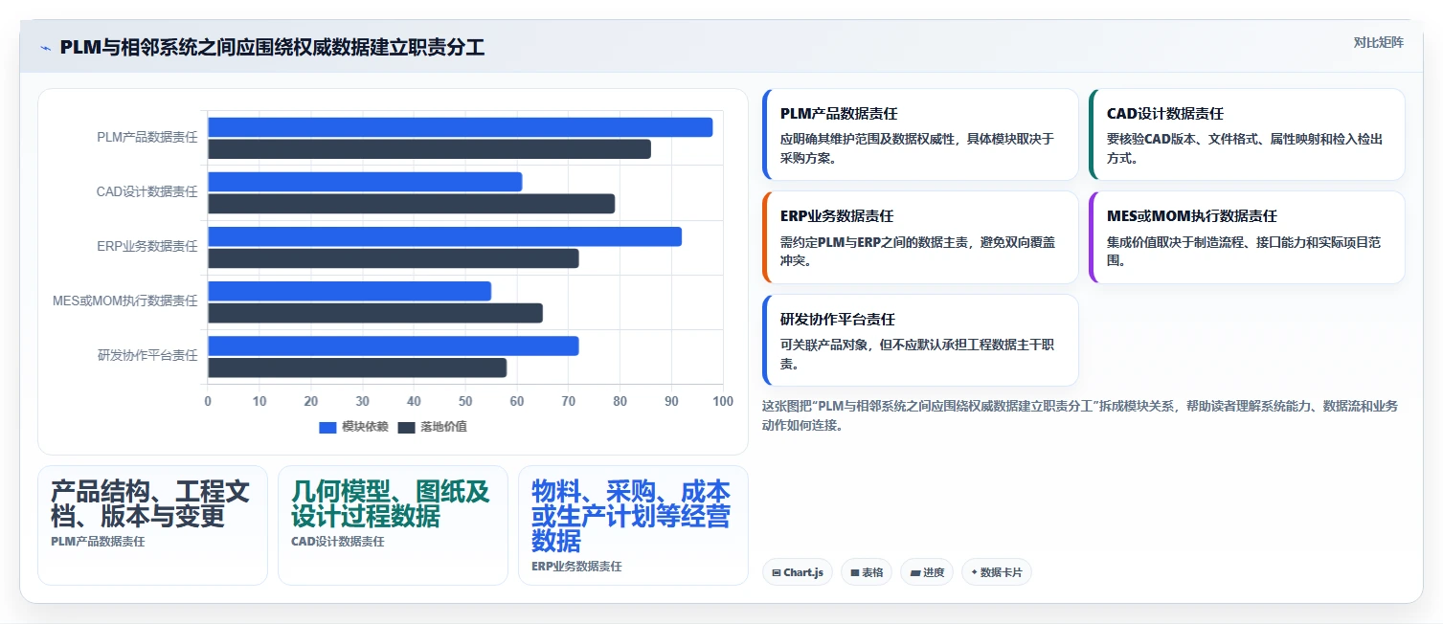Click the Chart.js chip
The image size is (1443, 624).
click(798, 572)
